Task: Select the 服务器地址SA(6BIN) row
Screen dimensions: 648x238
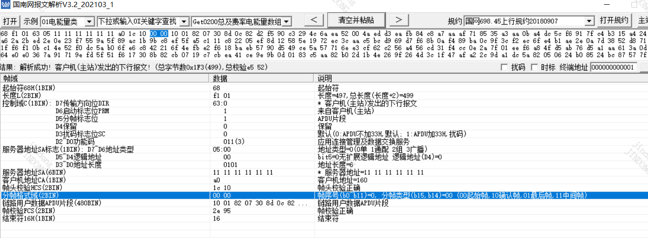Action: click(324, 172)
